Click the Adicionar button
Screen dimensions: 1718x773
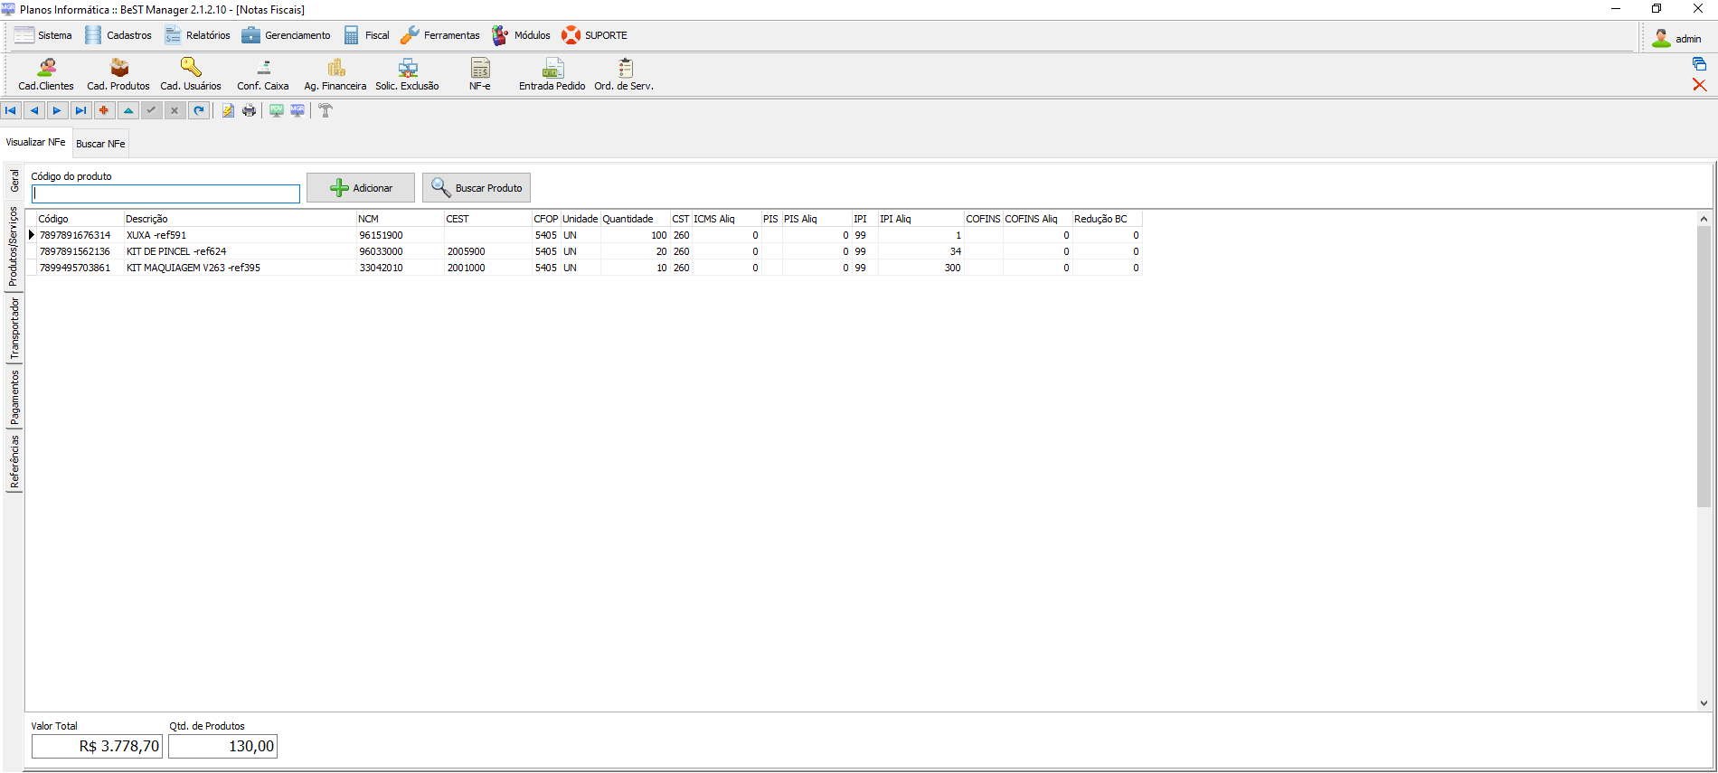[x=361, y=188]
